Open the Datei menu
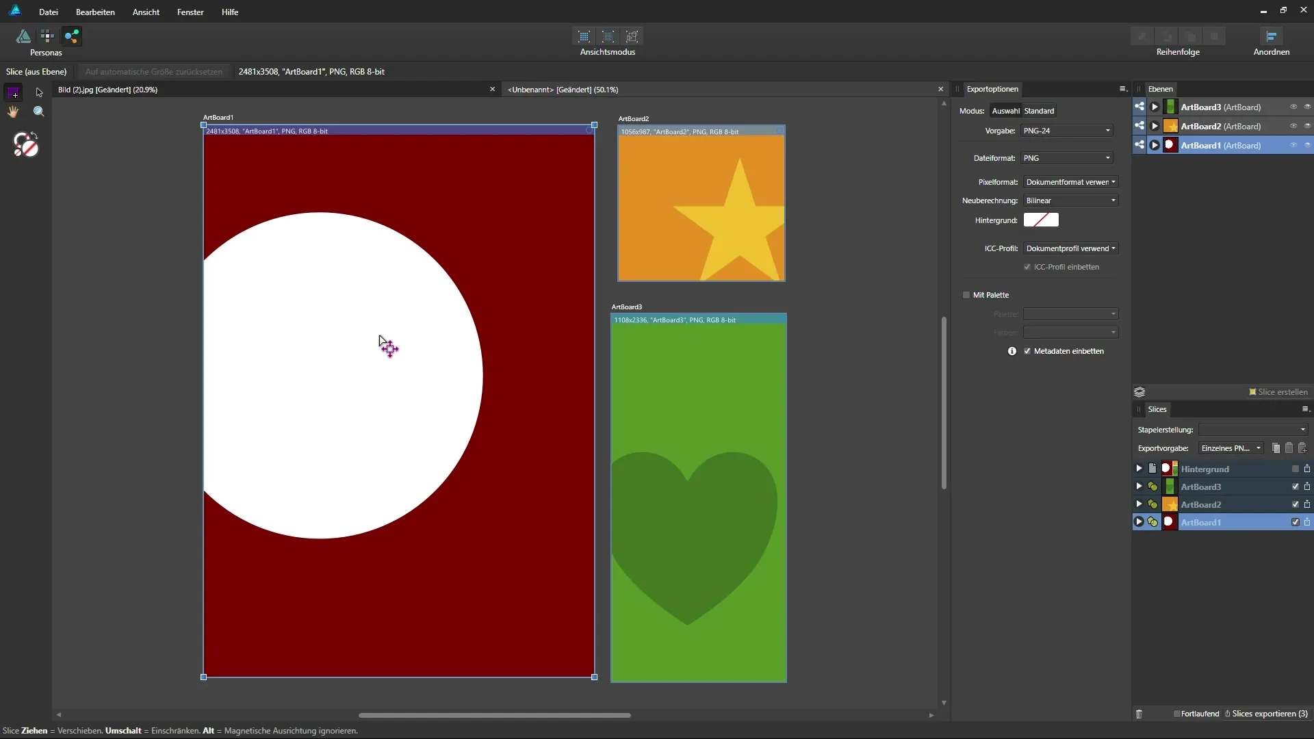1314x739 pixels. [x=49, y=12]
